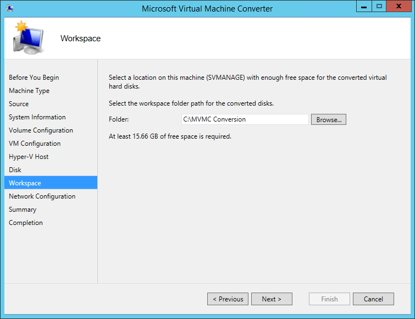Viewport: 415px width, 319px height.
Task: Click the wizard computer icon in header
Action: pyautogui.click(x=28, y=38)
